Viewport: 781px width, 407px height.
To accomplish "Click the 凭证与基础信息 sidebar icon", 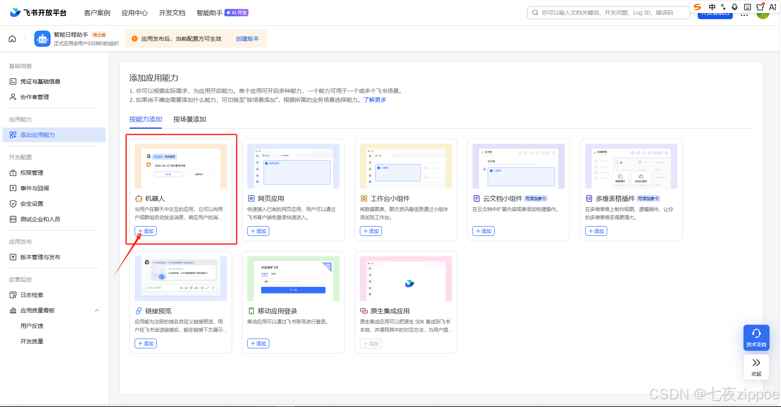I will pos(13,81).
